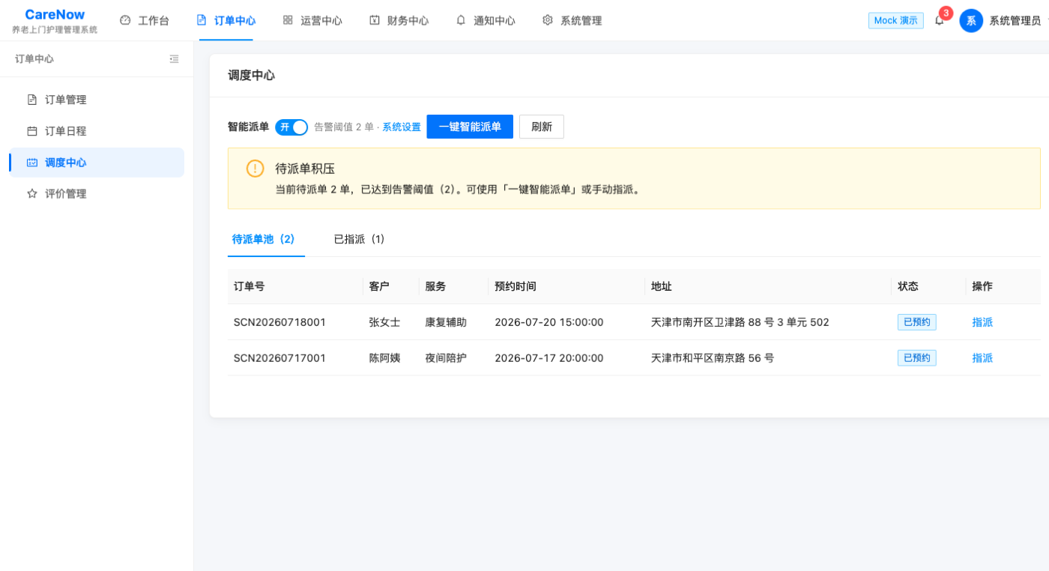
Task: Click the 运营中心 grid icon
Action: click(x=288, y=20)
